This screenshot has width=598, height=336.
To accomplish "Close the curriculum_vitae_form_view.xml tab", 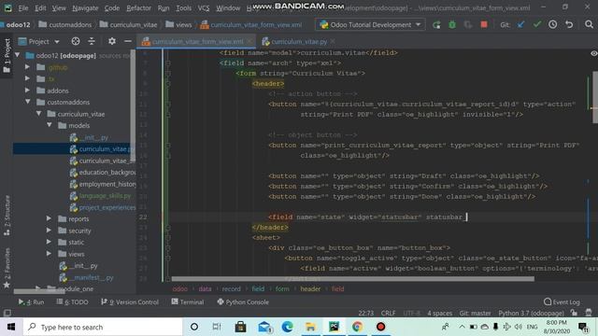I will point(249,41).
